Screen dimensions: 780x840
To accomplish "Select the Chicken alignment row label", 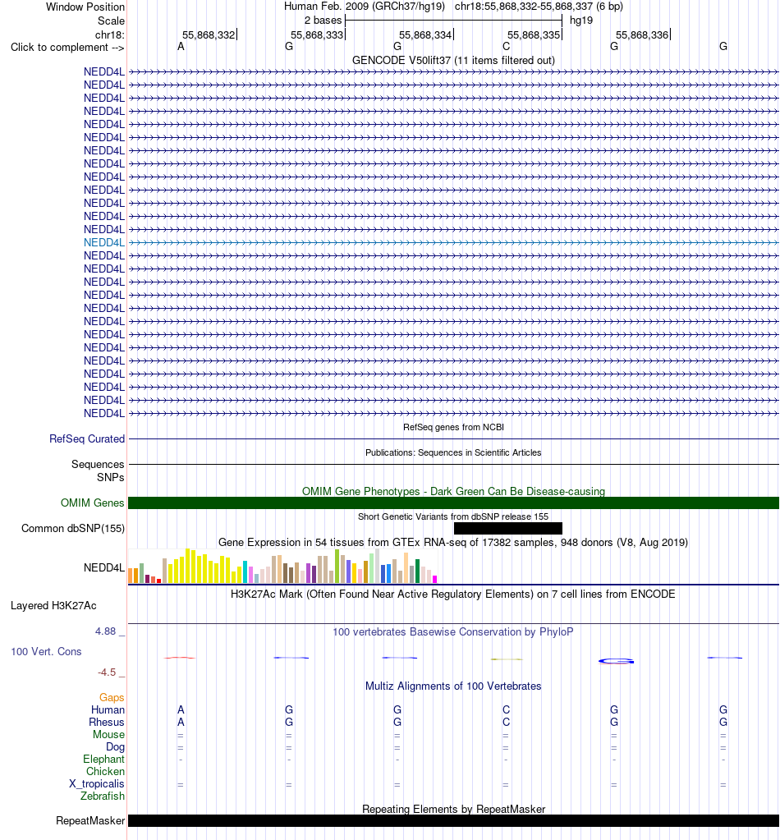I will (105, 771).
